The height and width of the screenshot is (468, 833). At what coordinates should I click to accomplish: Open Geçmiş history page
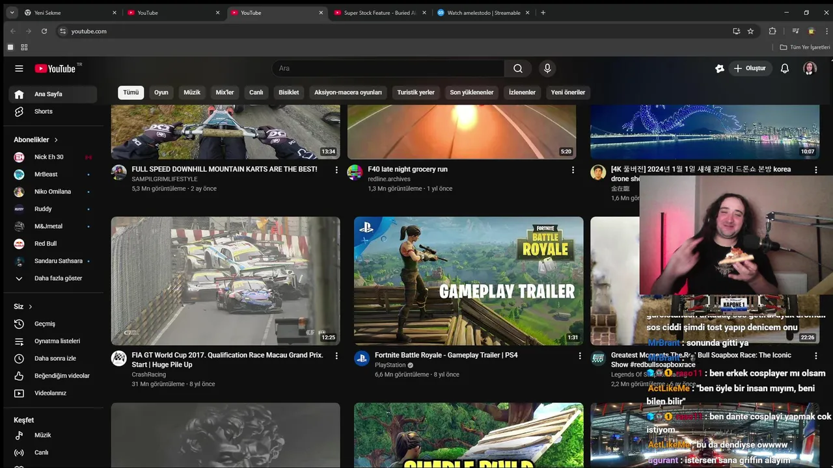point(53,324)
